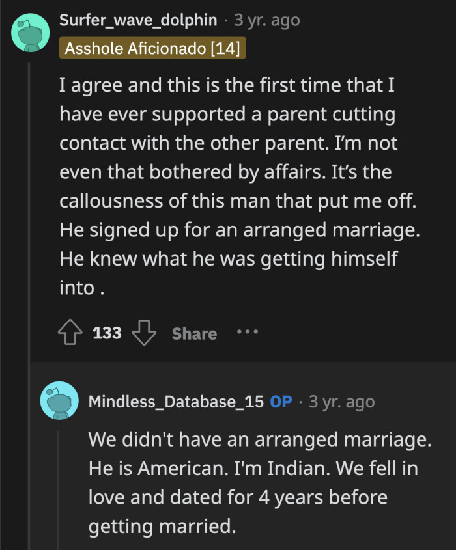Click the Asshole Aficionado [14] flair

[152, 47]
